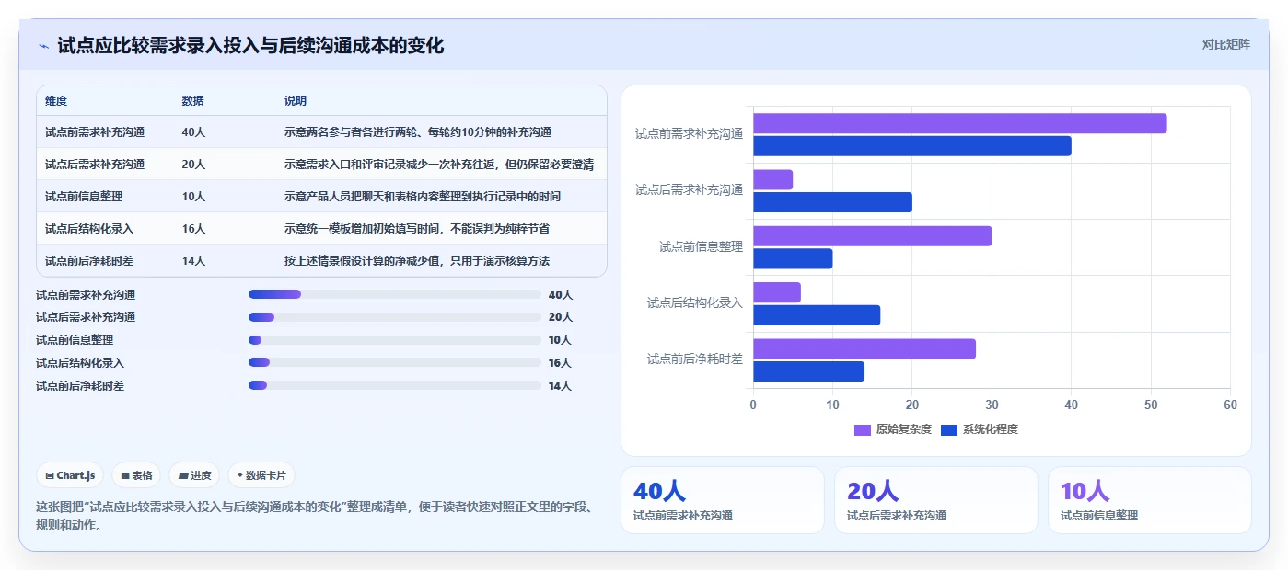Click blue chart bar for 试点后需求补充沟通
1288x570 pixels.
pos(833,202)
